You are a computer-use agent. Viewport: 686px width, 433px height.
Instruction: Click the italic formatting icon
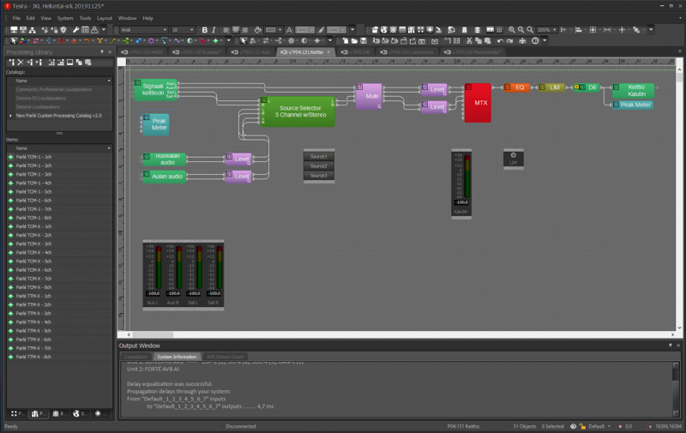(x=214, y=30)
